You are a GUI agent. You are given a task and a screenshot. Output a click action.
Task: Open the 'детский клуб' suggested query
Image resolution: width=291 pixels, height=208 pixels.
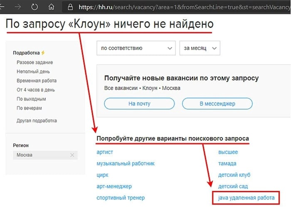tap(234, 175)
